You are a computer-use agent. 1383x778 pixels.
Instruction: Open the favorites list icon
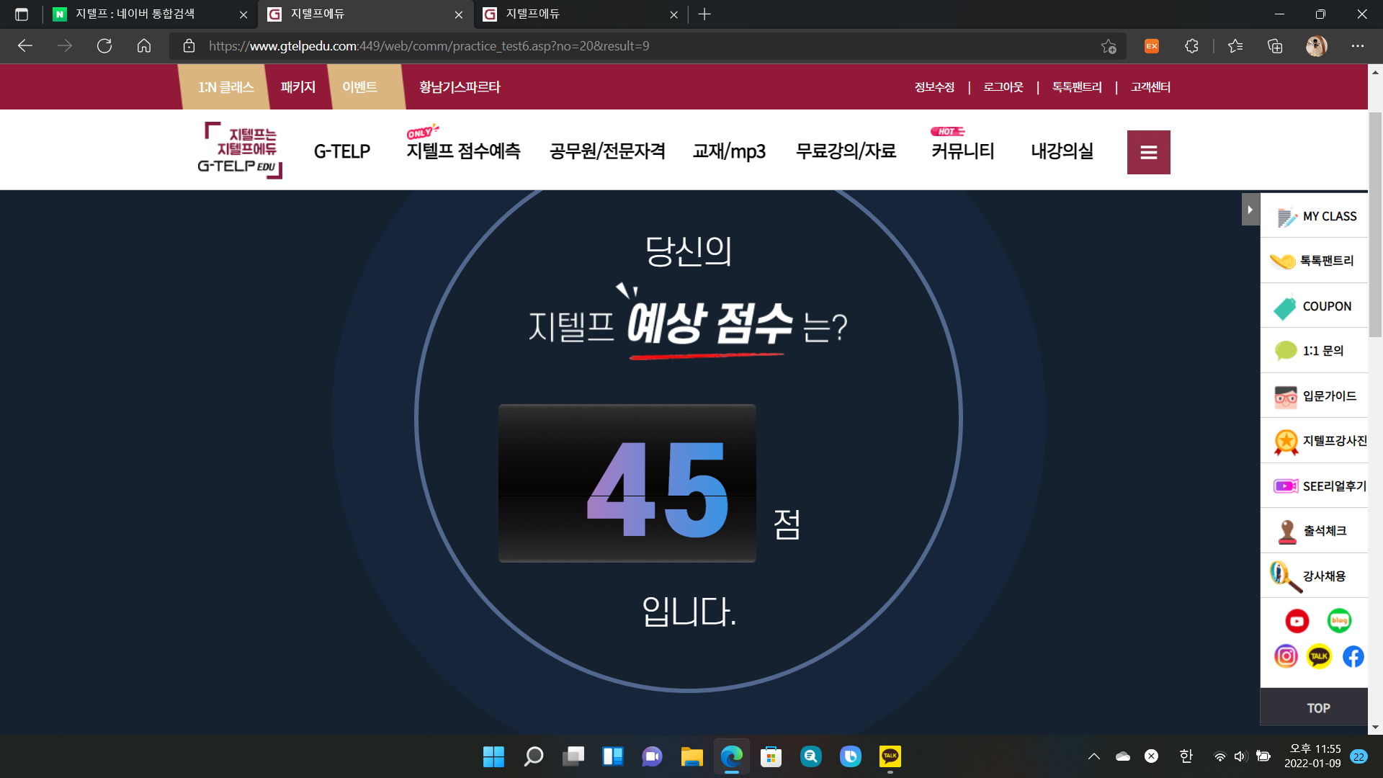1235,46
